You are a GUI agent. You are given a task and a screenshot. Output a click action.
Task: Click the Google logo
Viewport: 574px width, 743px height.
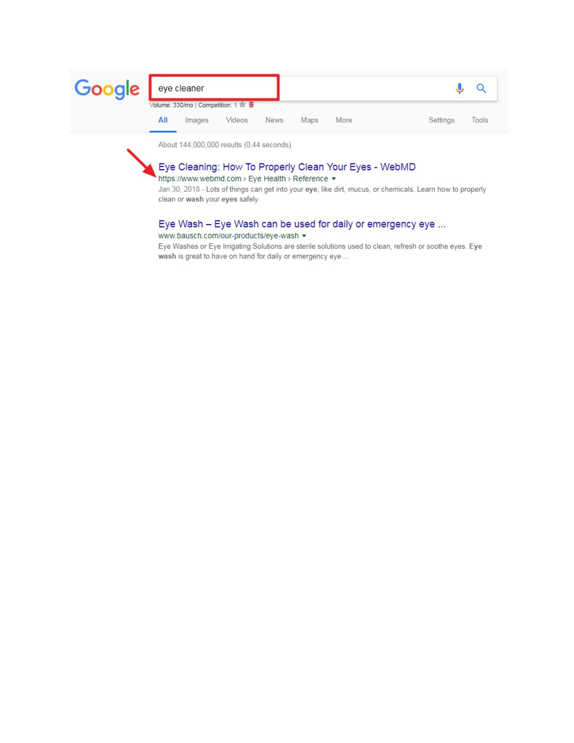pos(107,89)
